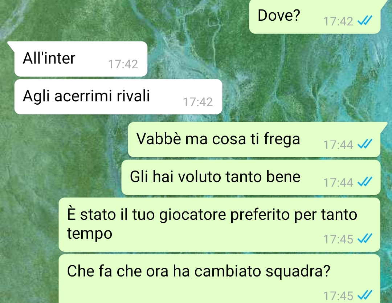Select the "Vabbè ma cosa ti frega" bubble
This screenshot has height=303, width=392.
point(254,140)
